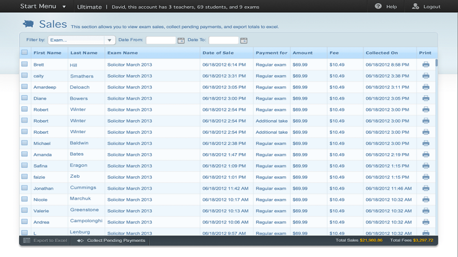
Task: Sort by First Name column header
Action: coord(47,53)
